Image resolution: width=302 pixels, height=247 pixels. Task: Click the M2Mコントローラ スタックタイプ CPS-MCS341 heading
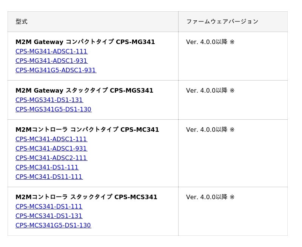(x=86, y=197)
